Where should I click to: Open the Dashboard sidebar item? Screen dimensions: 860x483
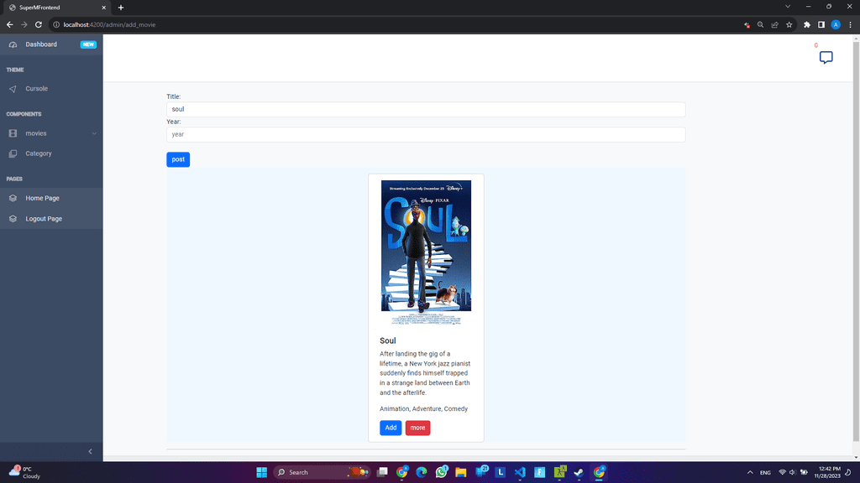pos(51,44)
